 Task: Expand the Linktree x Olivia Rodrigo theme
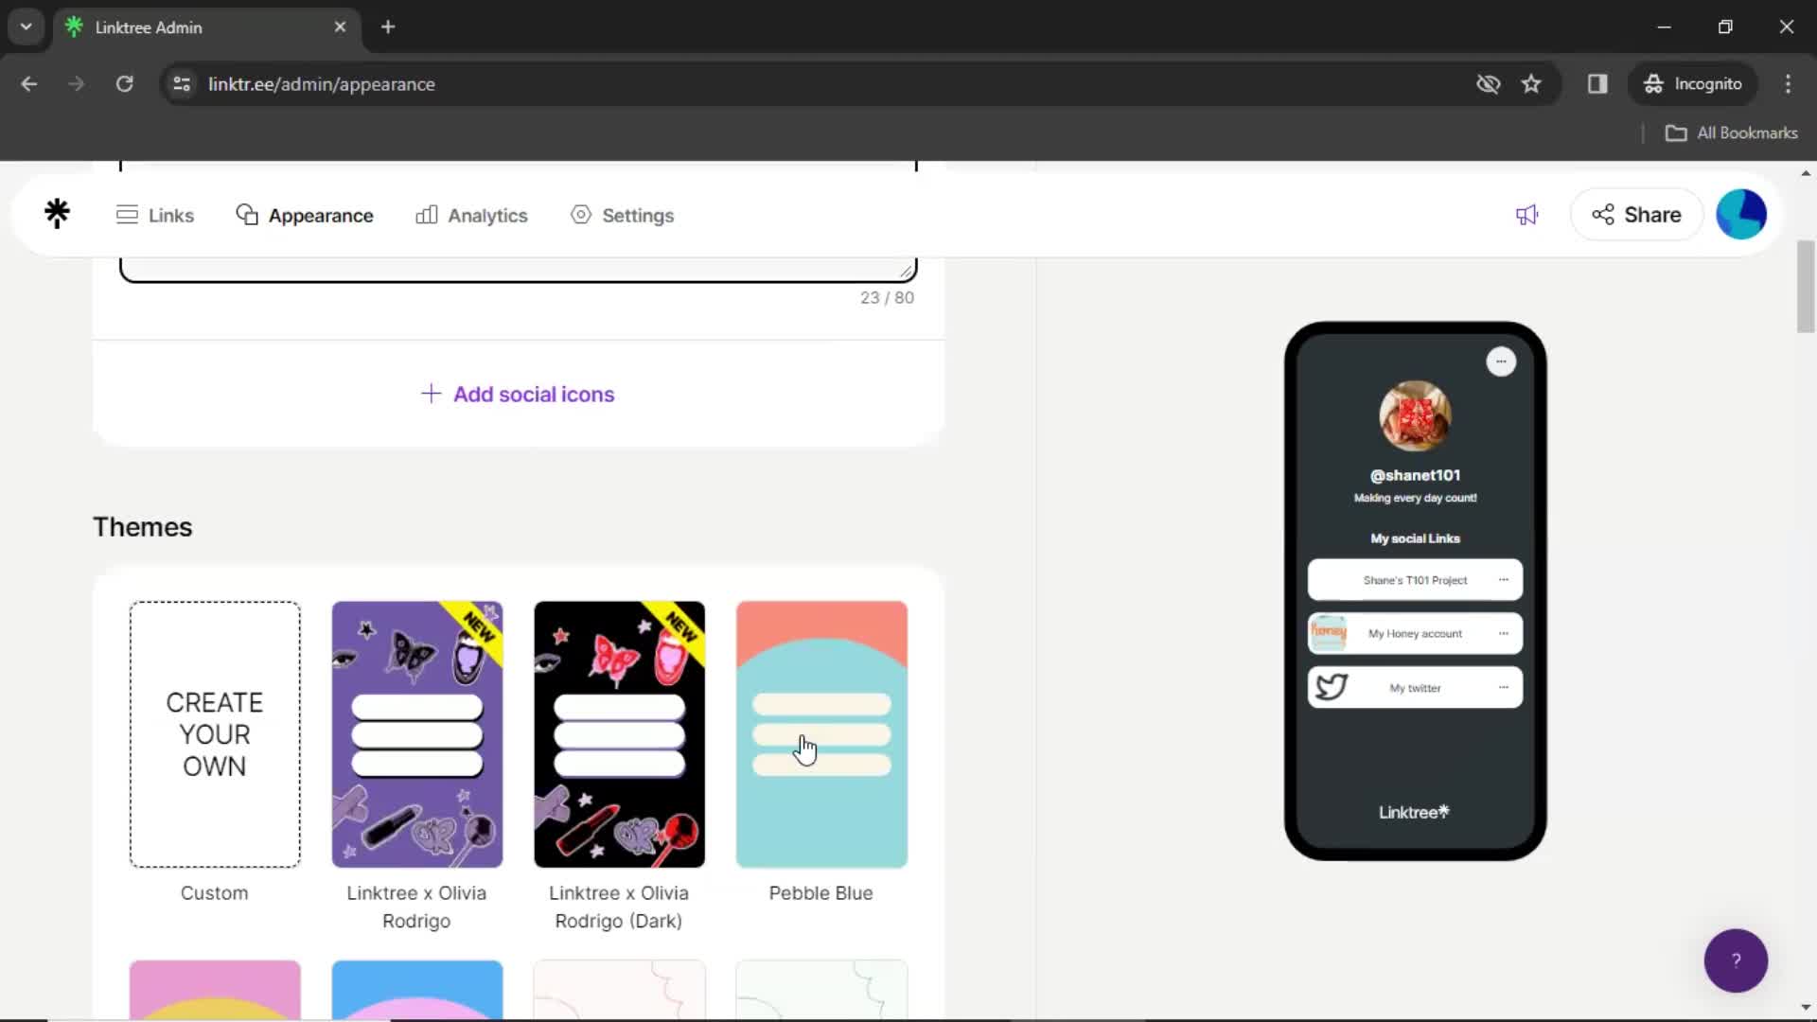pos(416,733)
